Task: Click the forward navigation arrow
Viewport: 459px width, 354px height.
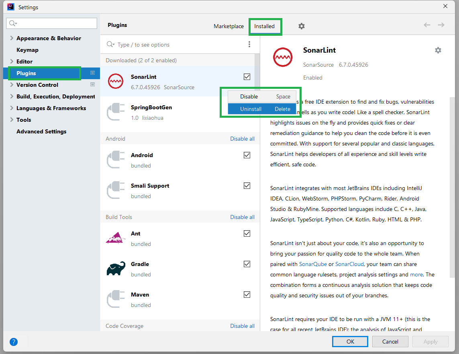Action: 441,25
